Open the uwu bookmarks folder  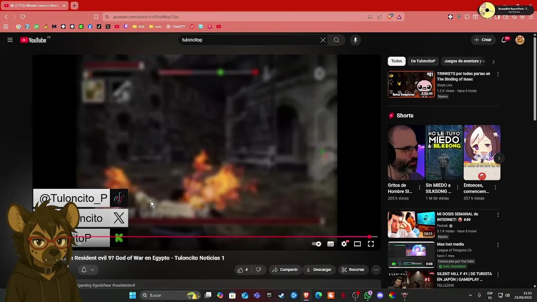155,26
